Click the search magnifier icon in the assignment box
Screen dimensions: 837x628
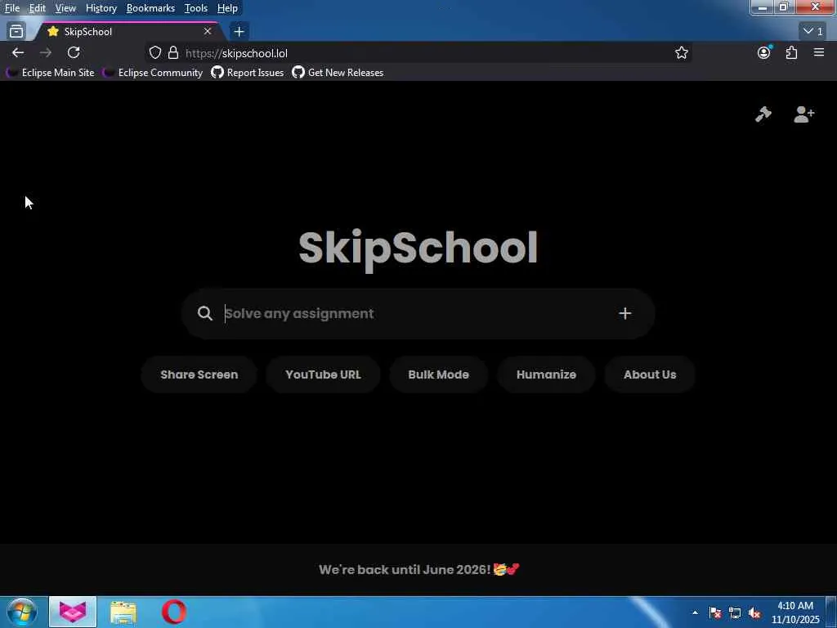[205, 313]
